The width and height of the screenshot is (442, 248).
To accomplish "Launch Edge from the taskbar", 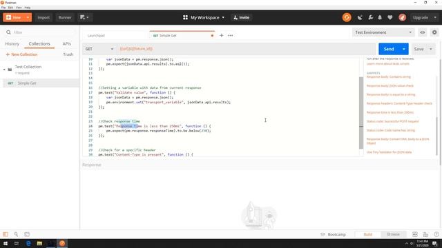I will pyautogui.click(x=28, y=243).
